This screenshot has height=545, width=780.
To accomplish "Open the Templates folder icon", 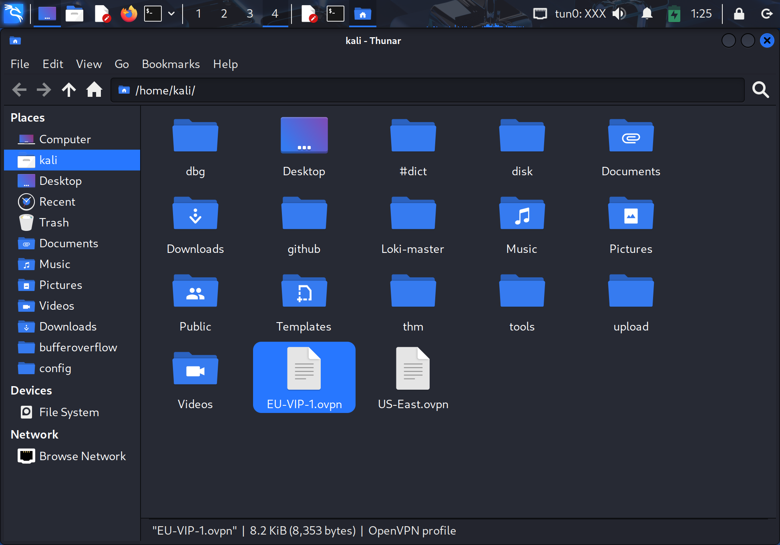I will [304, 292].
